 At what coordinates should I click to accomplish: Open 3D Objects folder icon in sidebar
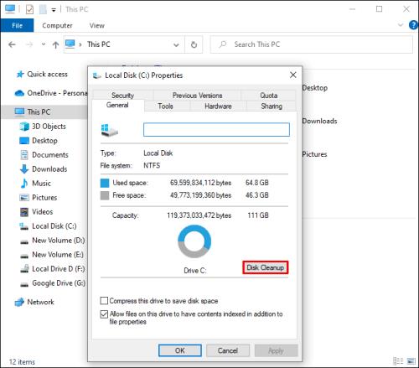(x=24, y=127)
